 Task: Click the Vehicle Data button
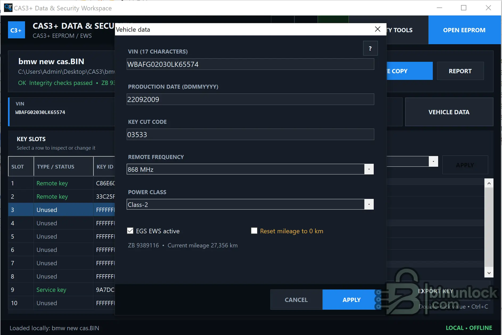coord(449,112)
